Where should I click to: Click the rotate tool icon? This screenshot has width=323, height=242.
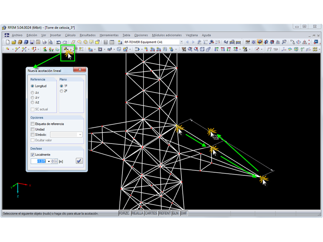point(298,42)
